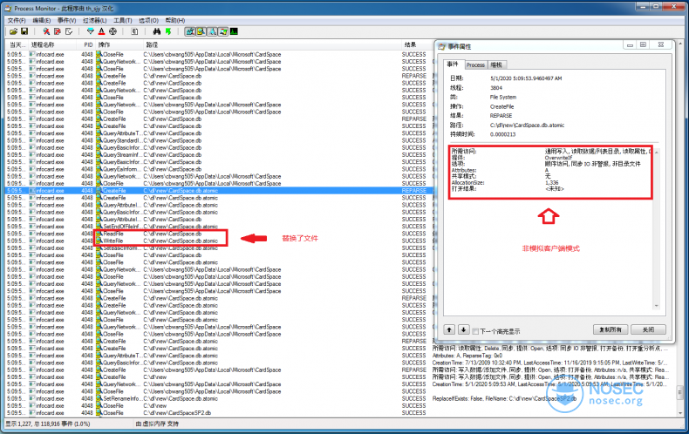Select the crosshair target icon to include process
The image size is (689, 434).
point(113,31)
